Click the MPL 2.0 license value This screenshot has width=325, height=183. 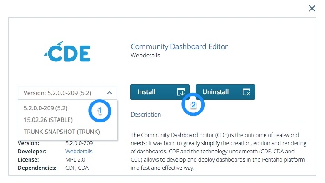click(75, 160)
